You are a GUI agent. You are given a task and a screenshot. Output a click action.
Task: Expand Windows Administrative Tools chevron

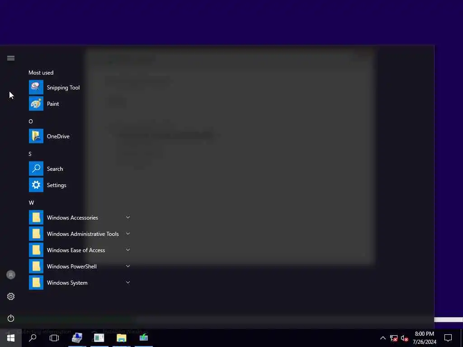click(x=128, y=234)
